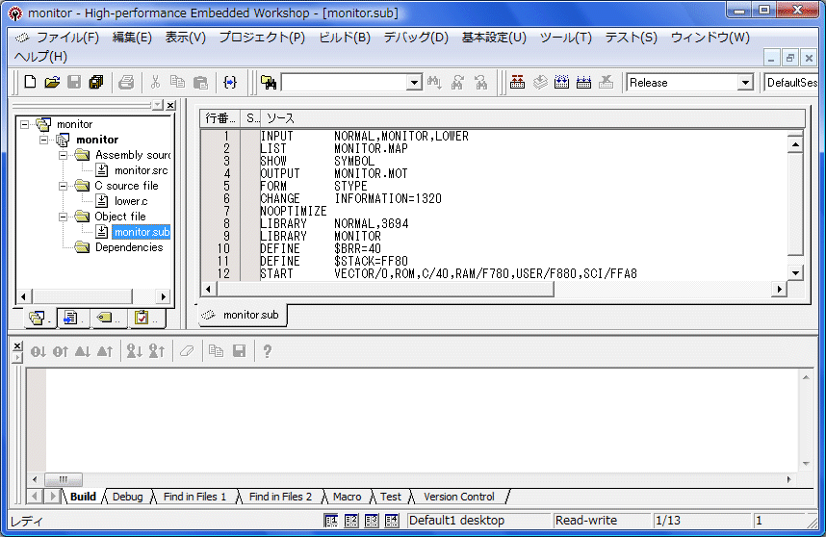Copy selection using main toolbar copy icon
The height and width of the screenshot is (537, 826).
tap(177, 82)
